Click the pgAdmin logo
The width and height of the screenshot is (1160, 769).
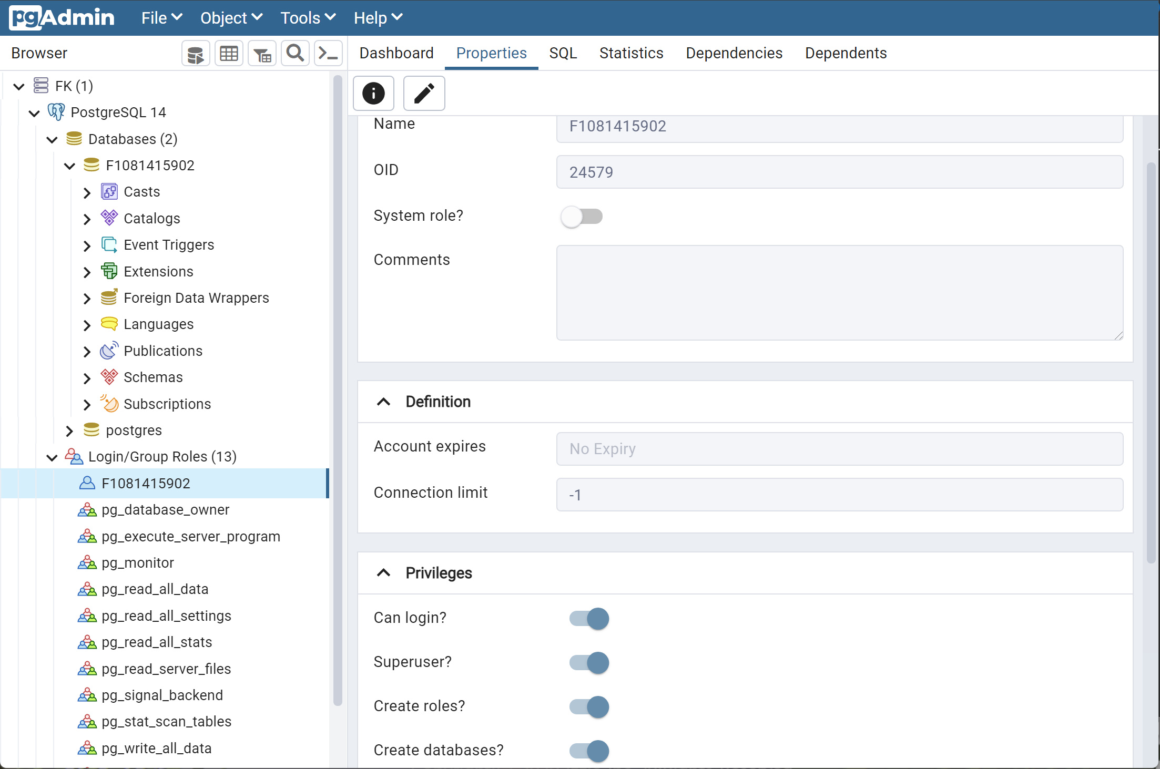tap(62, 18)
